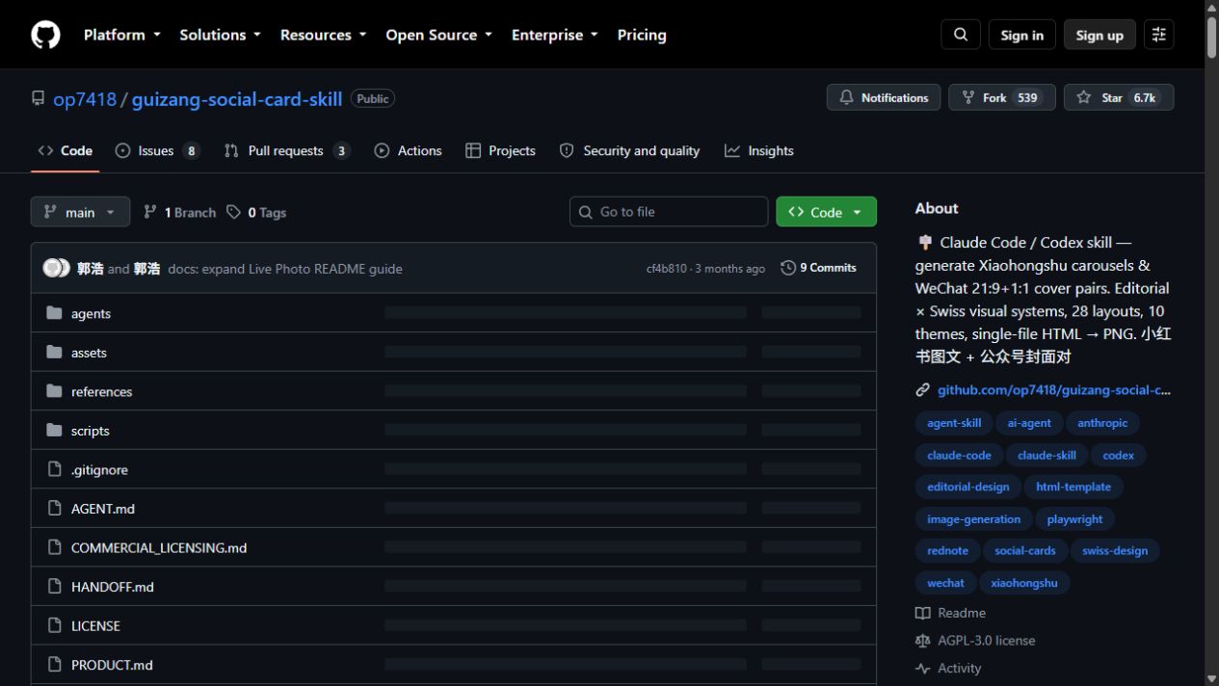Click the link chain icon in About
The width and height of the screenshot is (1219, 686).
(x=923, y=390)
